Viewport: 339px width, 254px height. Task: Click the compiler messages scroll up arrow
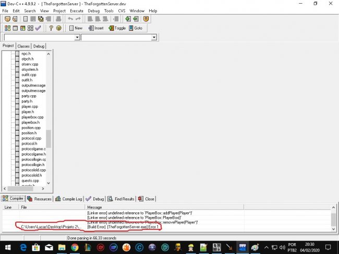click(x=333, y=207)
